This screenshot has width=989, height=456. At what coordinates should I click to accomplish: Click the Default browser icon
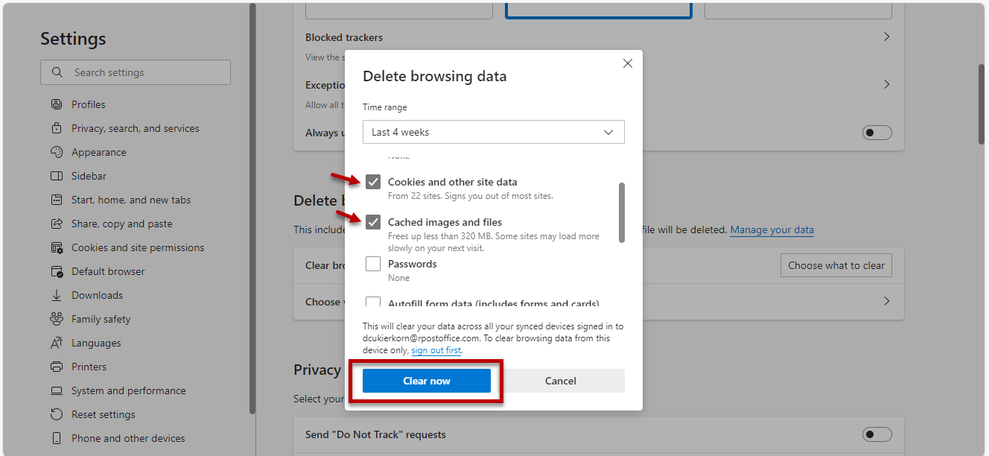[57, 271]
